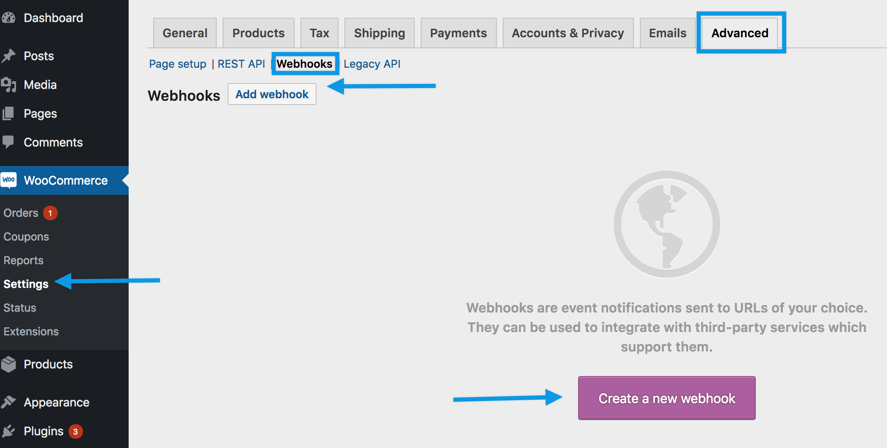Click the Comments speech bubble icon
The height and width of the screenshot is (448, 887).
[8, 142]
